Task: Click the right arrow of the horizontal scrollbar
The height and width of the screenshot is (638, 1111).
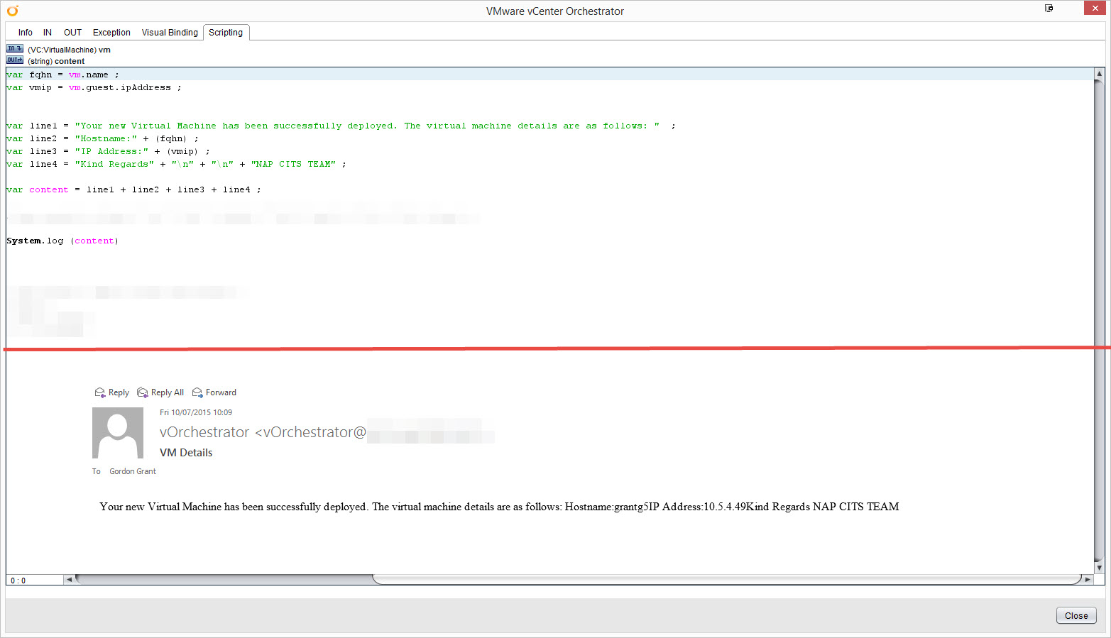Action: click(1089, 580)
